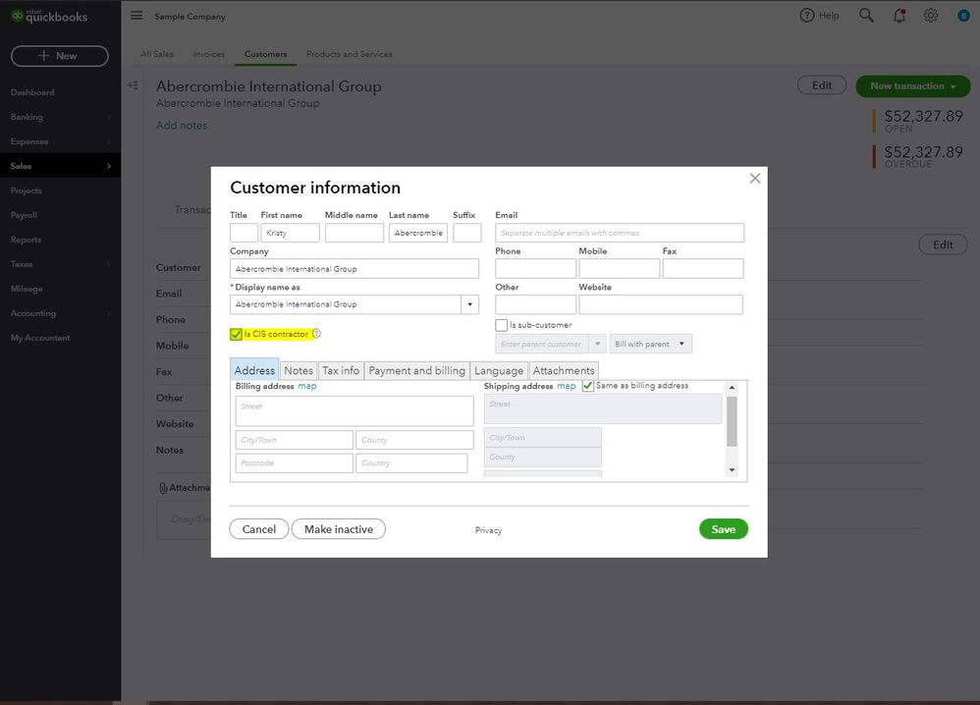Click the Help question mark icon

tap(807, 15)
